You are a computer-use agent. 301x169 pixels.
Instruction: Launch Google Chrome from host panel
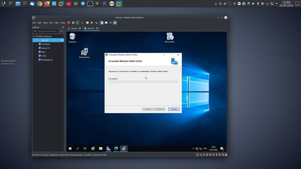tap(40, 4)
